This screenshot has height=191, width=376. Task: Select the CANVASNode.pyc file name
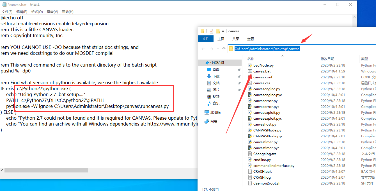point(268,136)
